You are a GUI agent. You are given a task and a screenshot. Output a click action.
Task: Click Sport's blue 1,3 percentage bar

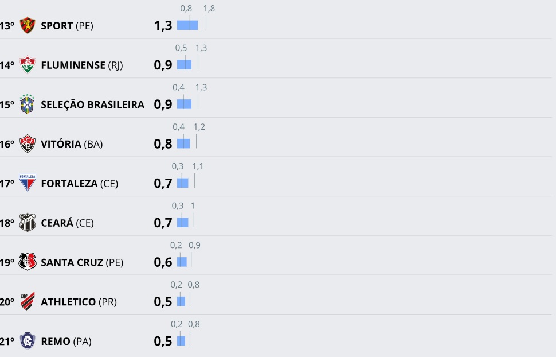pyautogui.click(x=187, y=25)
